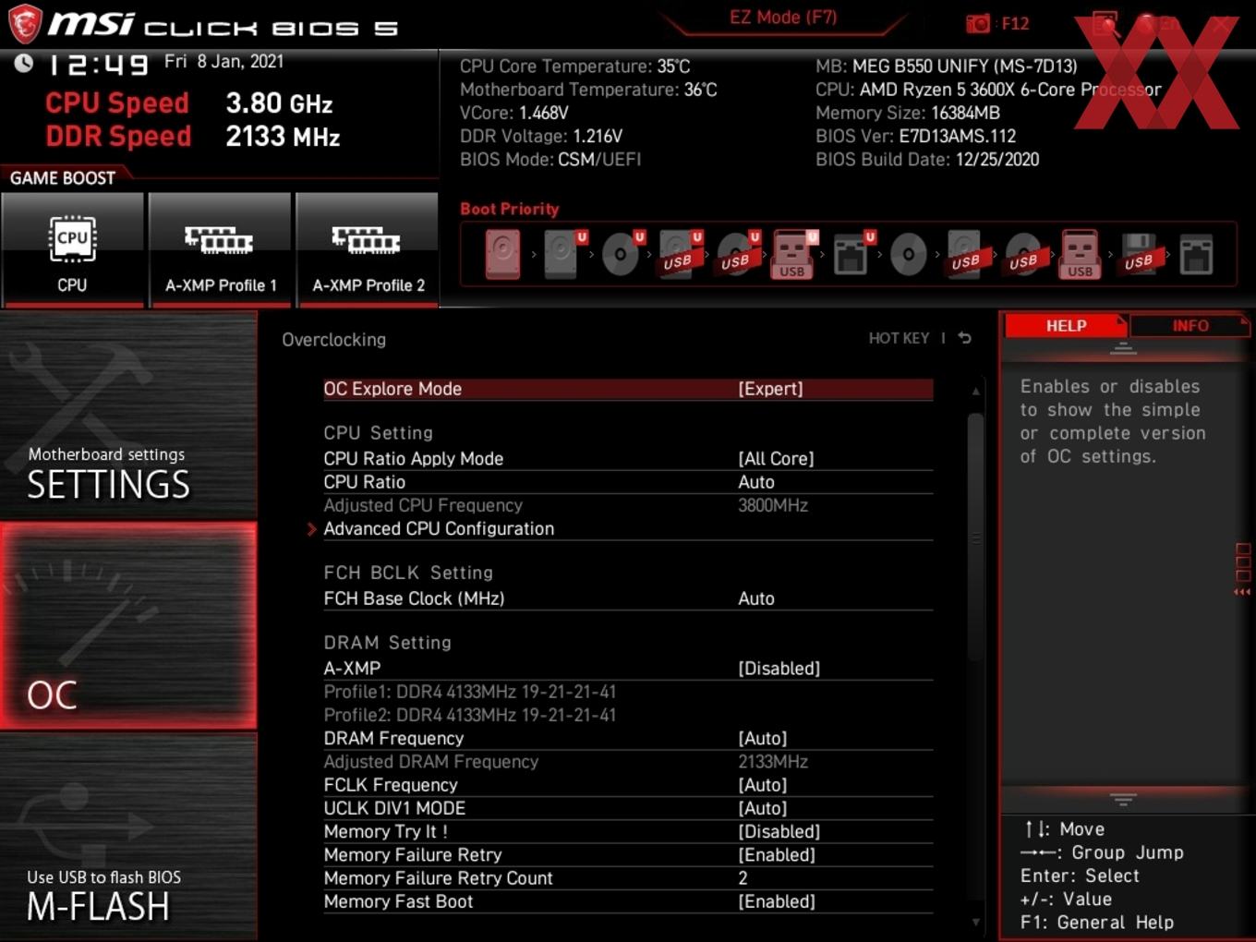This screenshot has width=1256, height=942.
Task: Click the screenshot camera icon next to F12
Action: pyautogui.click(x=977, y=24)
